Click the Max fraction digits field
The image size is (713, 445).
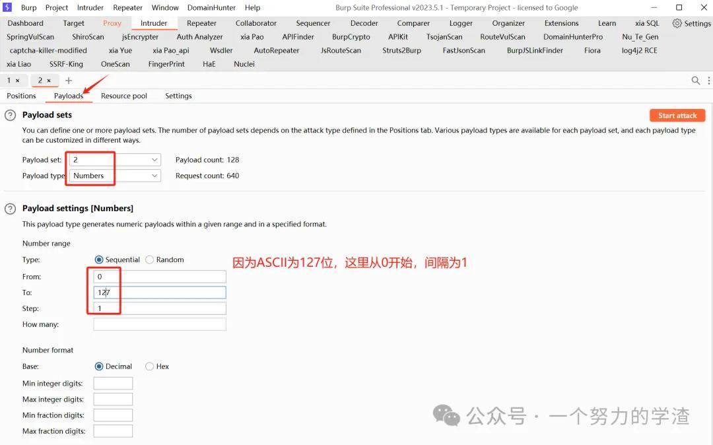pyautogui.click(x=114, y=431)
